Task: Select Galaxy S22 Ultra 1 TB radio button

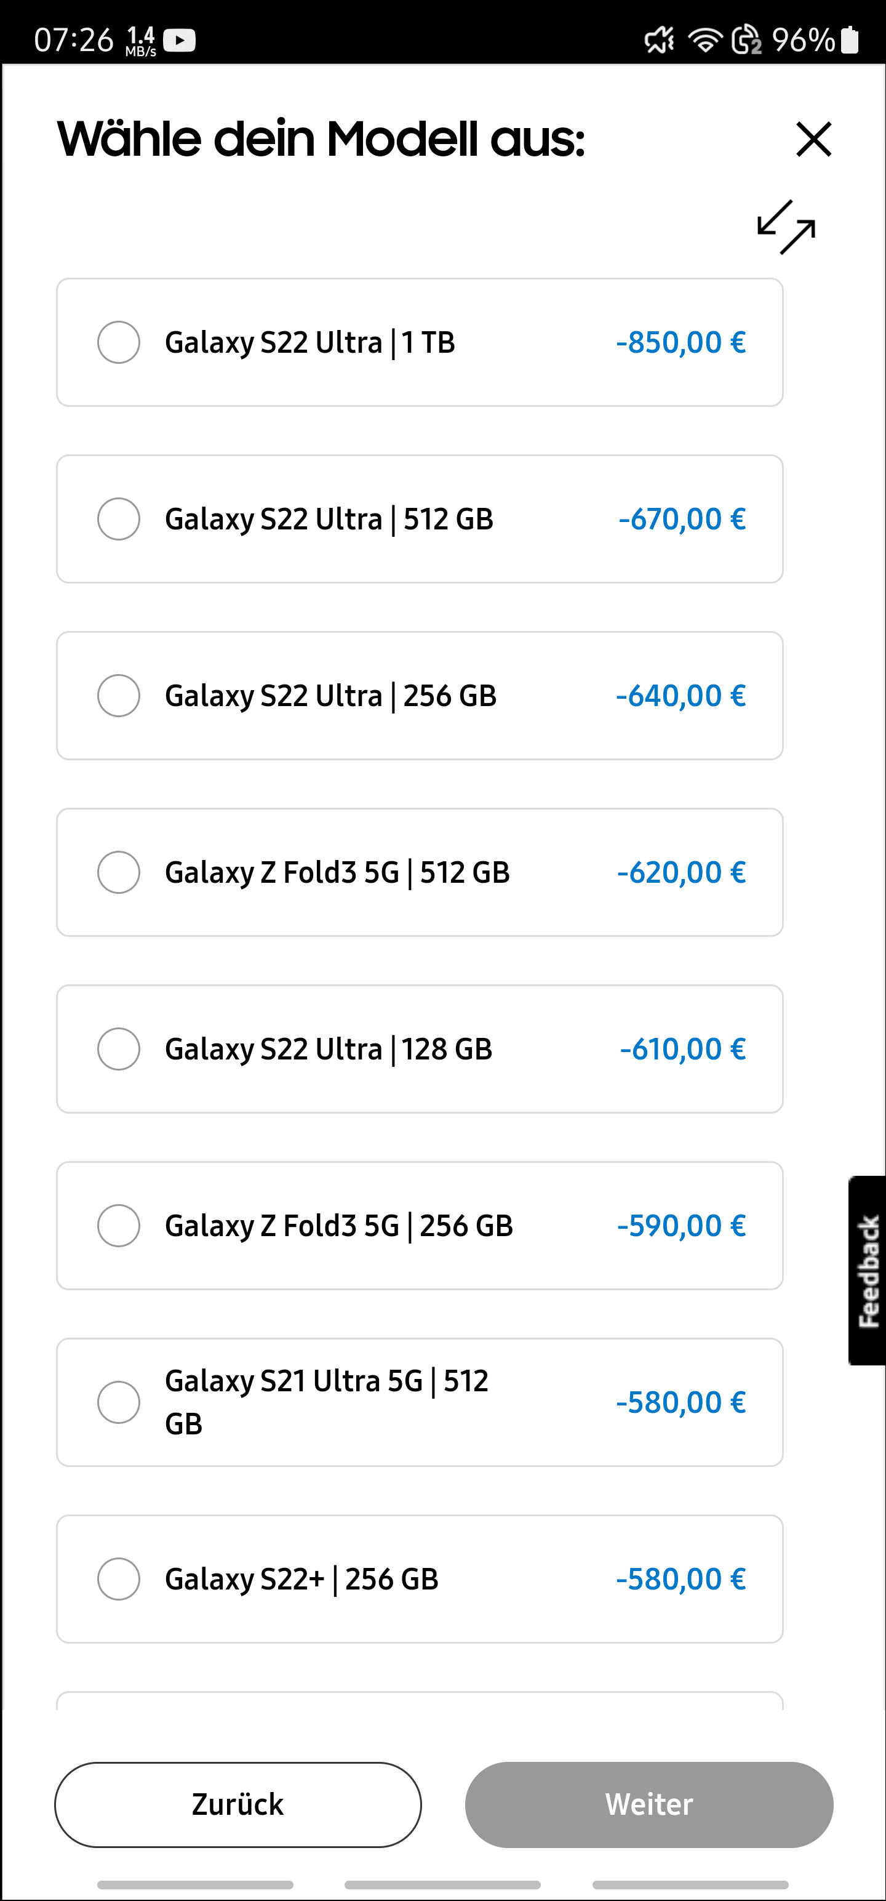Action: (x=119, y=342)
